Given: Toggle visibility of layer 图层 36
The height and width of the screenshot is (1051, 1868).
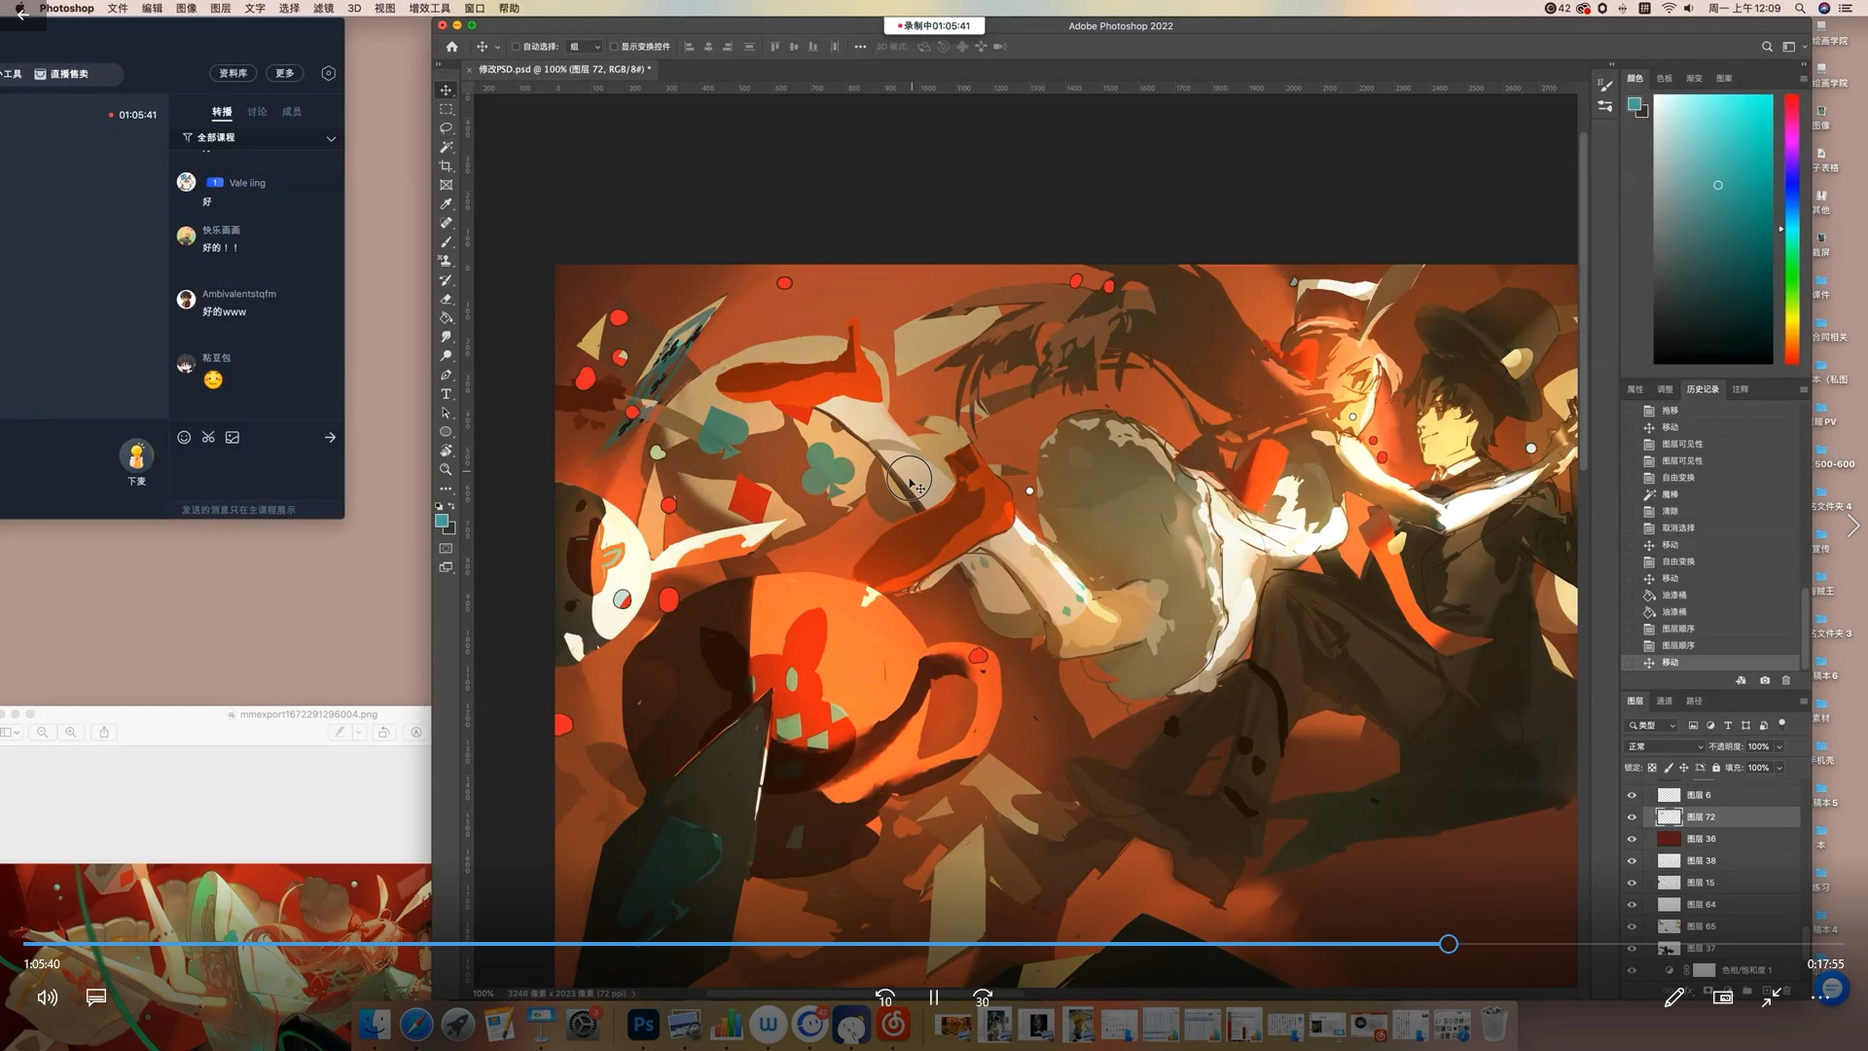Looking at the screenshot, I should pos(1632,839).
